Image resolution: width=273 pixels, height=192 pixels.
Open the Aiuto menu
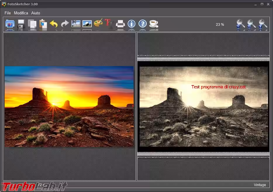tap(36, 13)
